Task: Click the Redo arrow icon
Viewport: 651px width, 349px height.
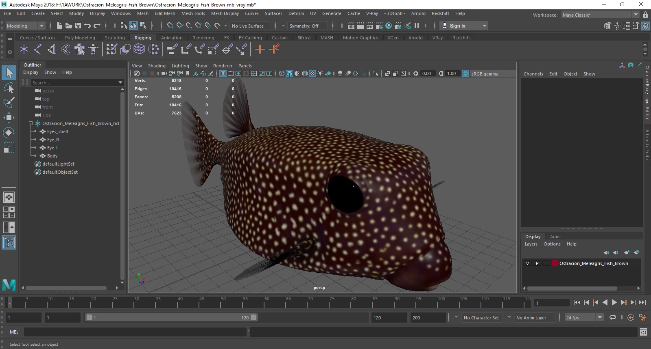Action: point(97,26)
